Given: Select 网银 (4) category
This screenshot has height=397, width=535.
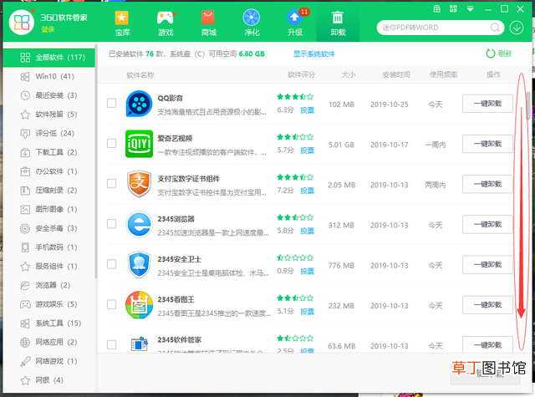Looking at the screenshot, I should tap(48, 380).
